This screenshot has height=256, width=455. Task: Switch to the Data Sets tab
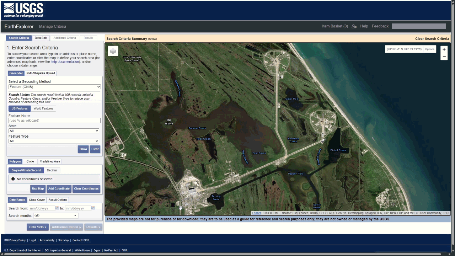(41, 38)
